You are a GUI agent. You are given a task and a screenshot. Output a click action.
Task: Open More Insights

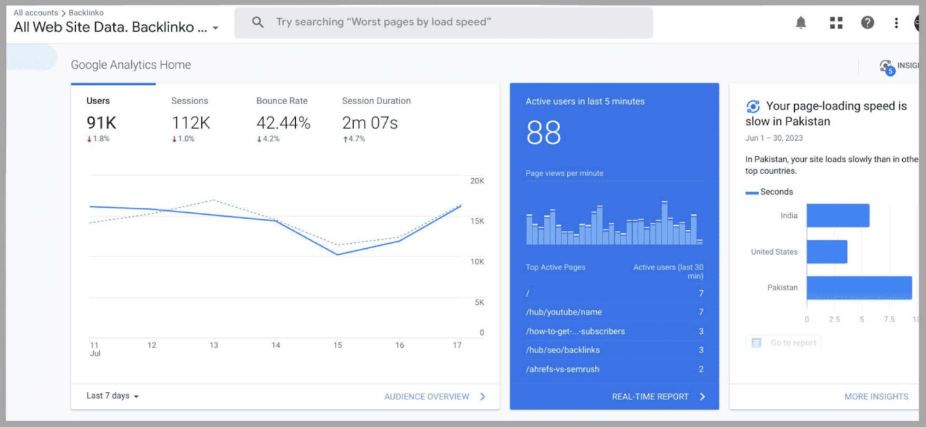click(877, 396)
